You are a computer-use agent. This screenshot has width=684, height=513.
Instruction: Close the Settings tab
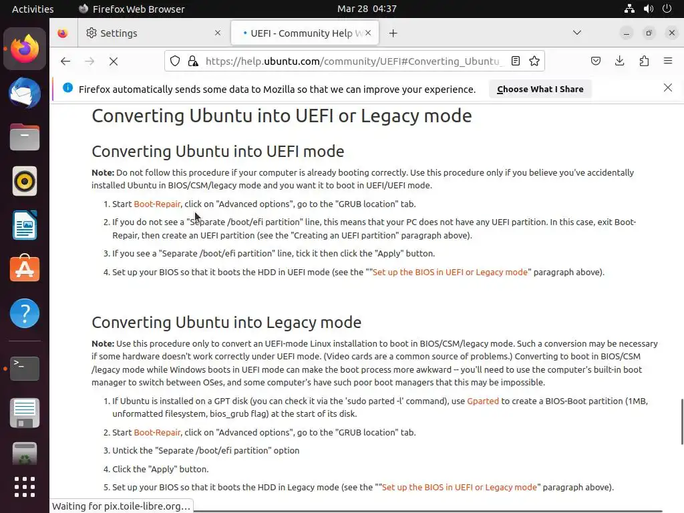(218, 33)
